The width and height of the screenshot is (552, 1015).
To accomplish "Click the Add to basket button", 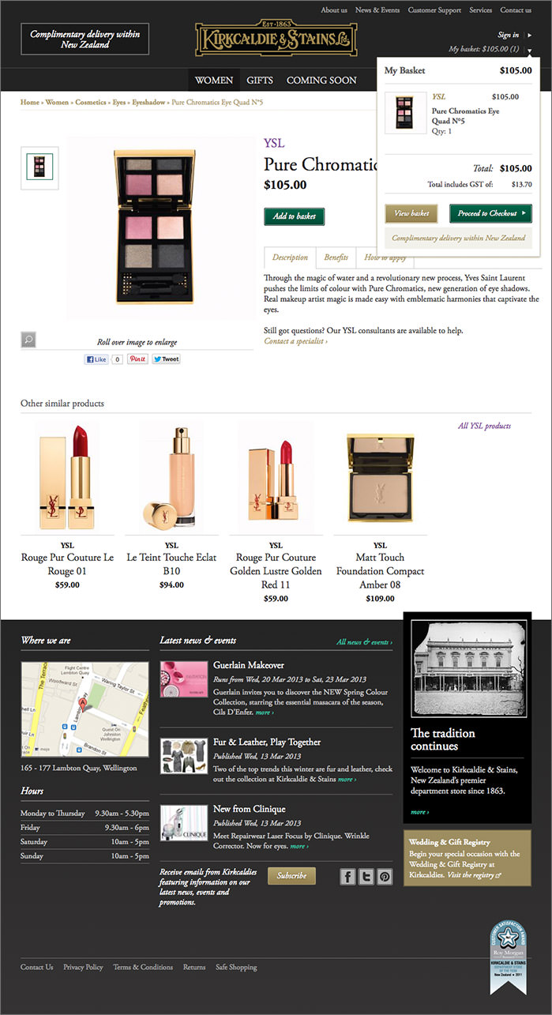I will click(x=294, y=216).
